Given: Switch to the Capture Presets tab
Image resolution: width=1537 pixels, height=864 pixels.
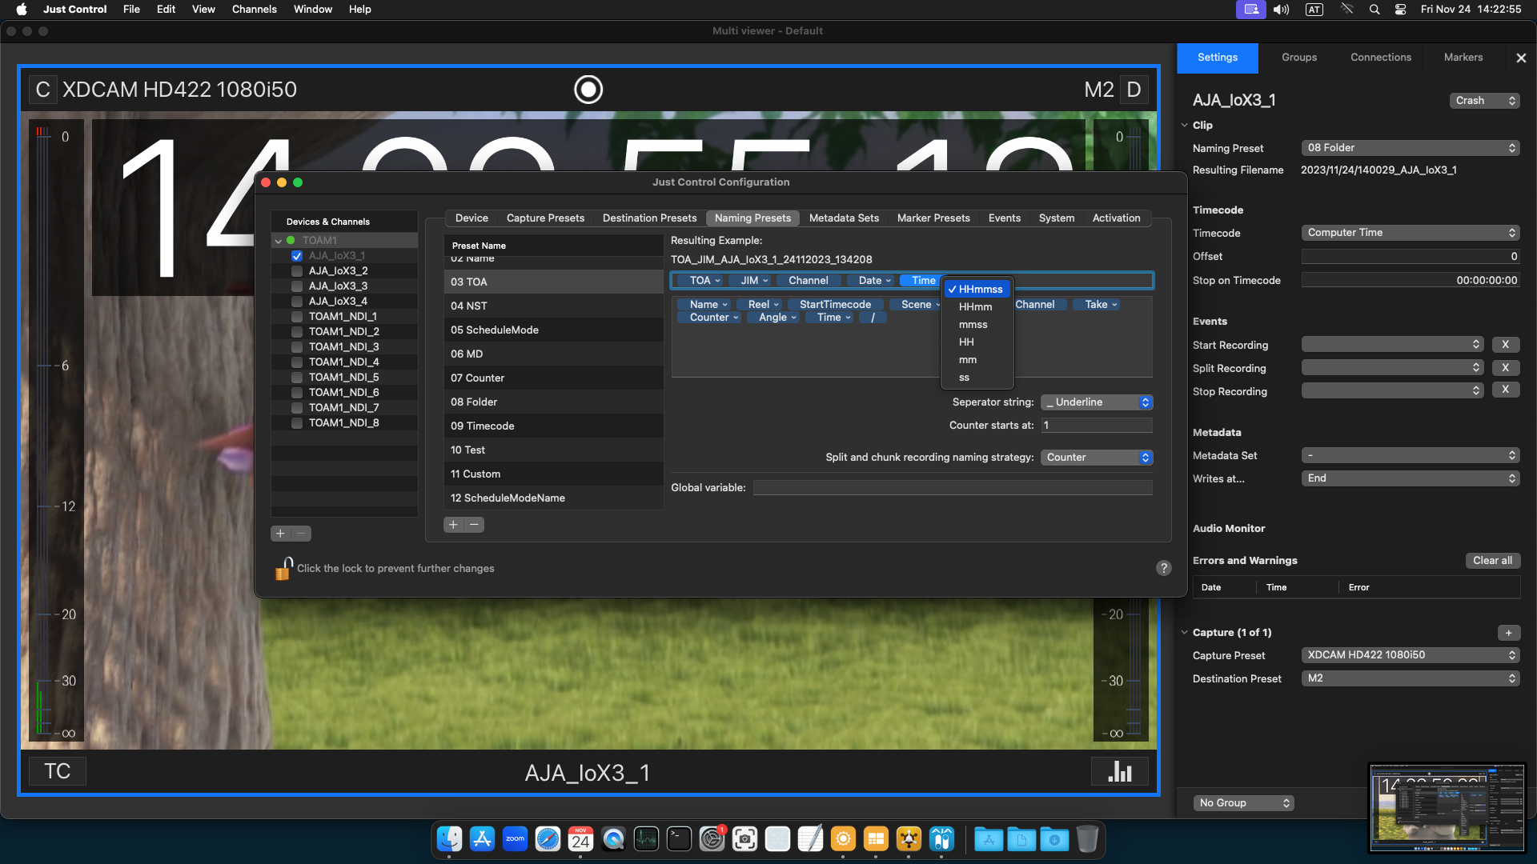Looking at the screenshot, I should click(x=545, y=218).
